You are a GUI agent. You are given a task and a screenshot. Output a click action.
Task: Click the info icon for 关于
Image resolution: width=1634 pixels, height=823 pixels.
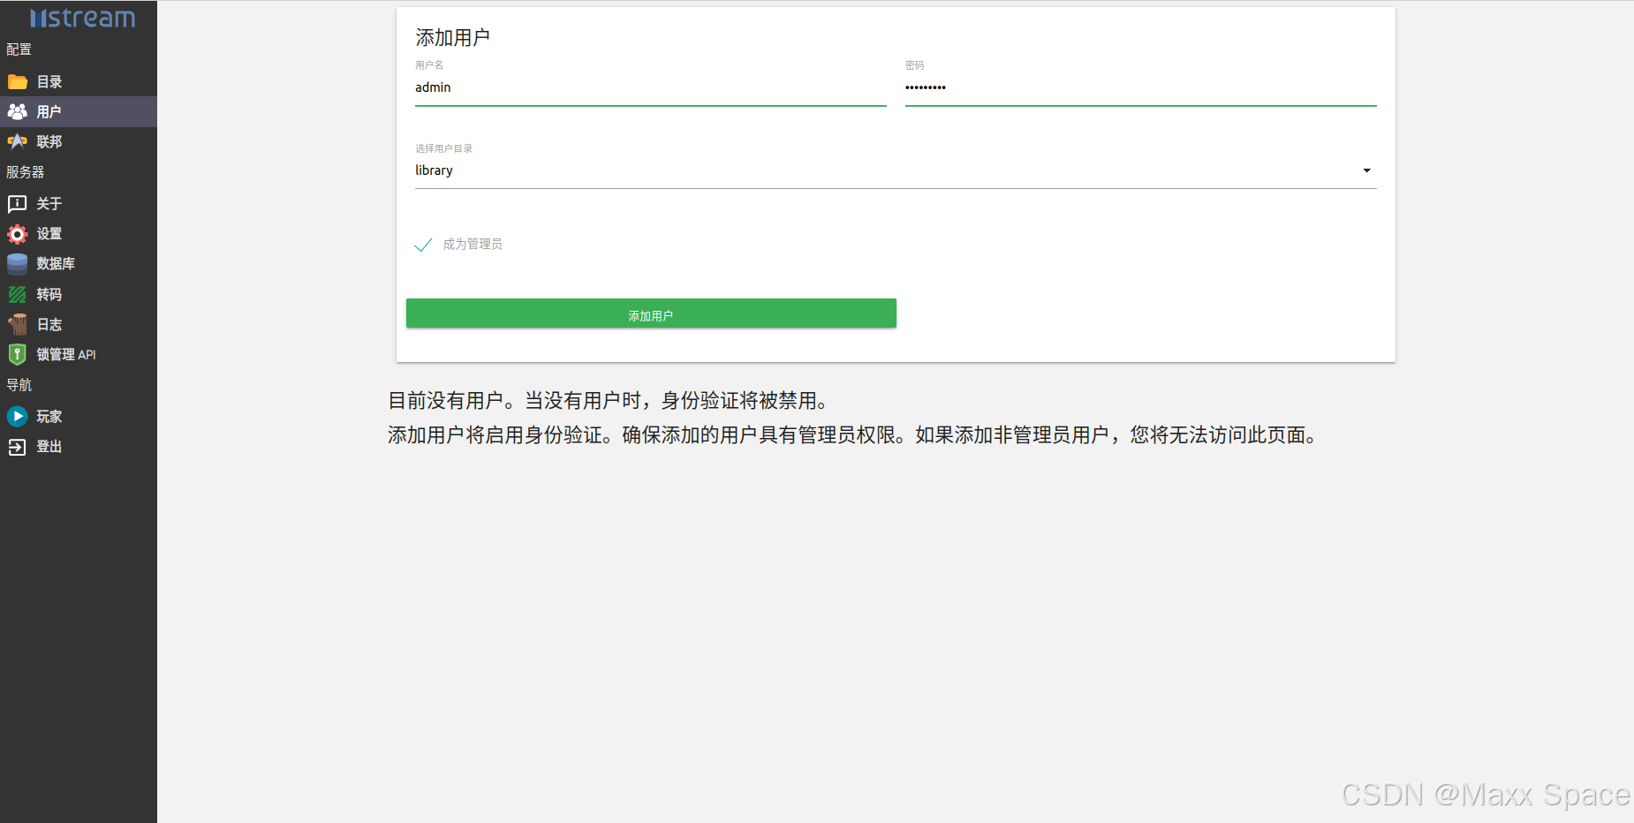click(x=18, y=204)
